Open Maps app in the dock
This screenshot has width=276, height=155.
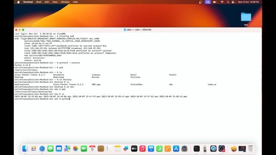point(67,149)
